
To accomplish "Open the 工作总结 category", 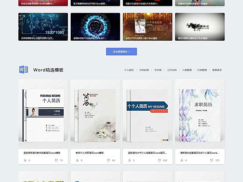I will 172,70.
